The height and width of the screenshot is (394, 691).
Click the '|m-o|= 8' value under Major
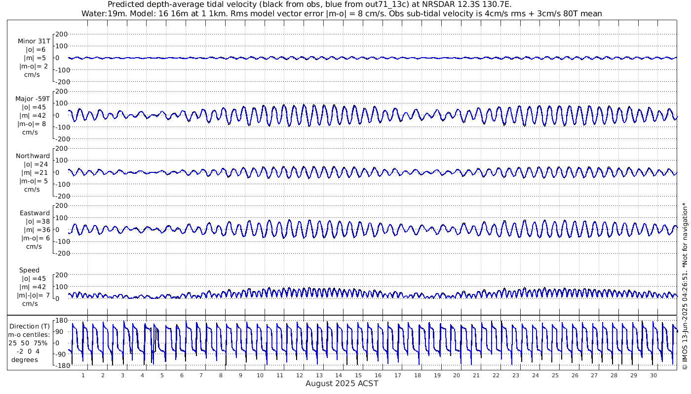(x=33, y=124)
